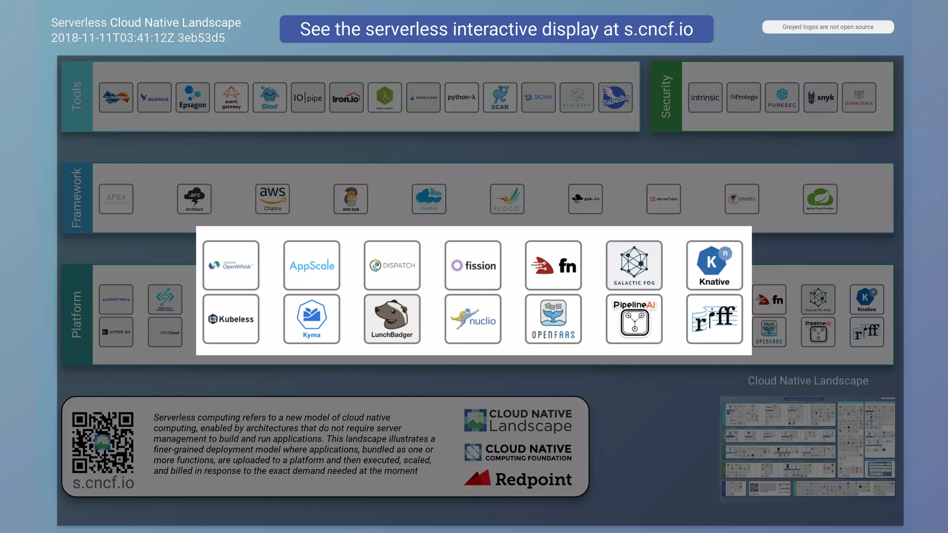
Task: Click the Redpoint logo link
Action: click(x=518, y=479)
